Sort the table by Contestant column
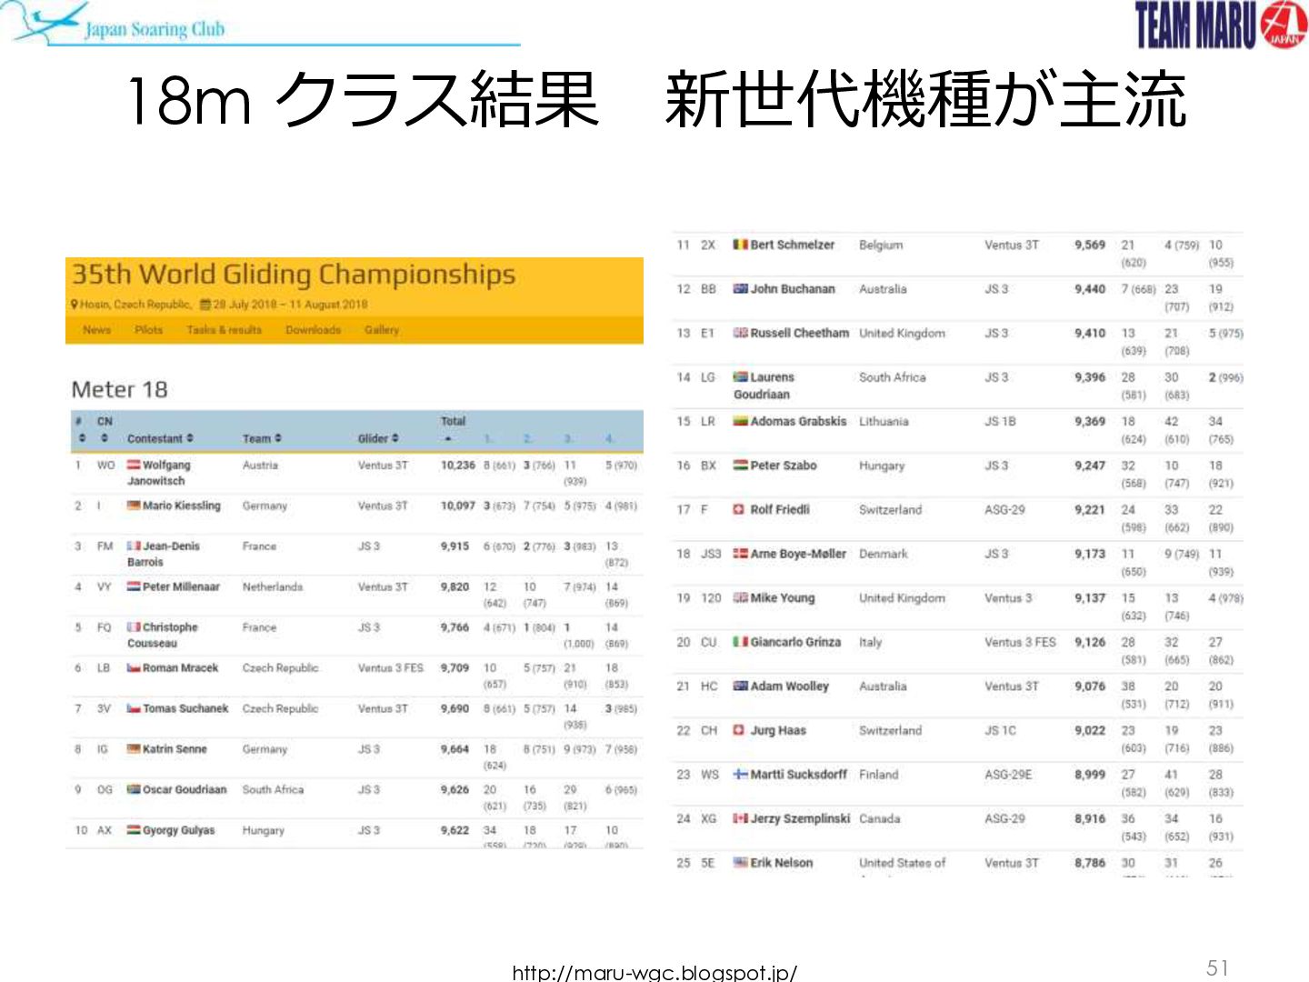 pos(160,438)
